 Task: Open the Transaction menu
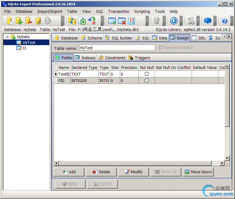point(119,12)
